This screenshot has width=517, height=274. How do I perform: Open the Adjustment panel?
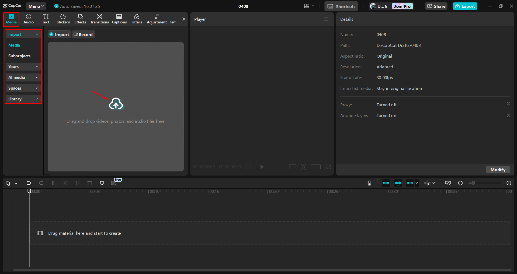157,19
